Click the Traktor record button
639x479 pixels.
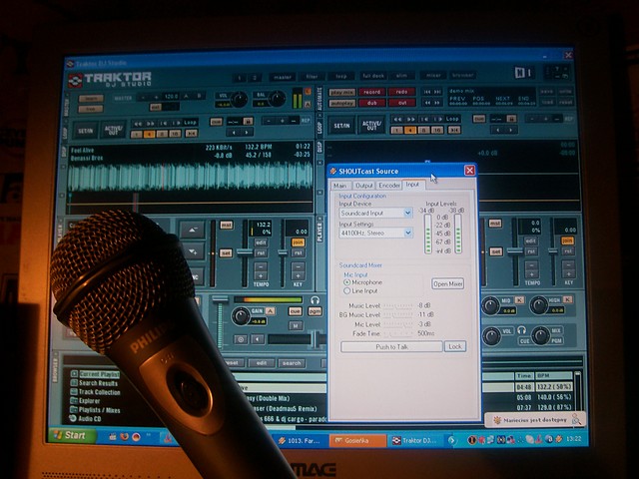point(371,92)
